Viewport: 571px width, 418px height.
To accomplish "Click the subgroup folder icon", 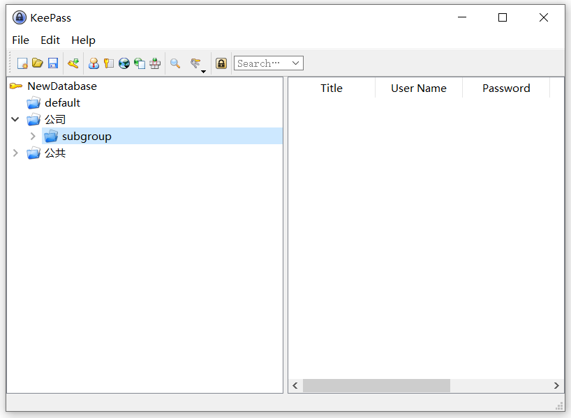I will coord(51,136).
